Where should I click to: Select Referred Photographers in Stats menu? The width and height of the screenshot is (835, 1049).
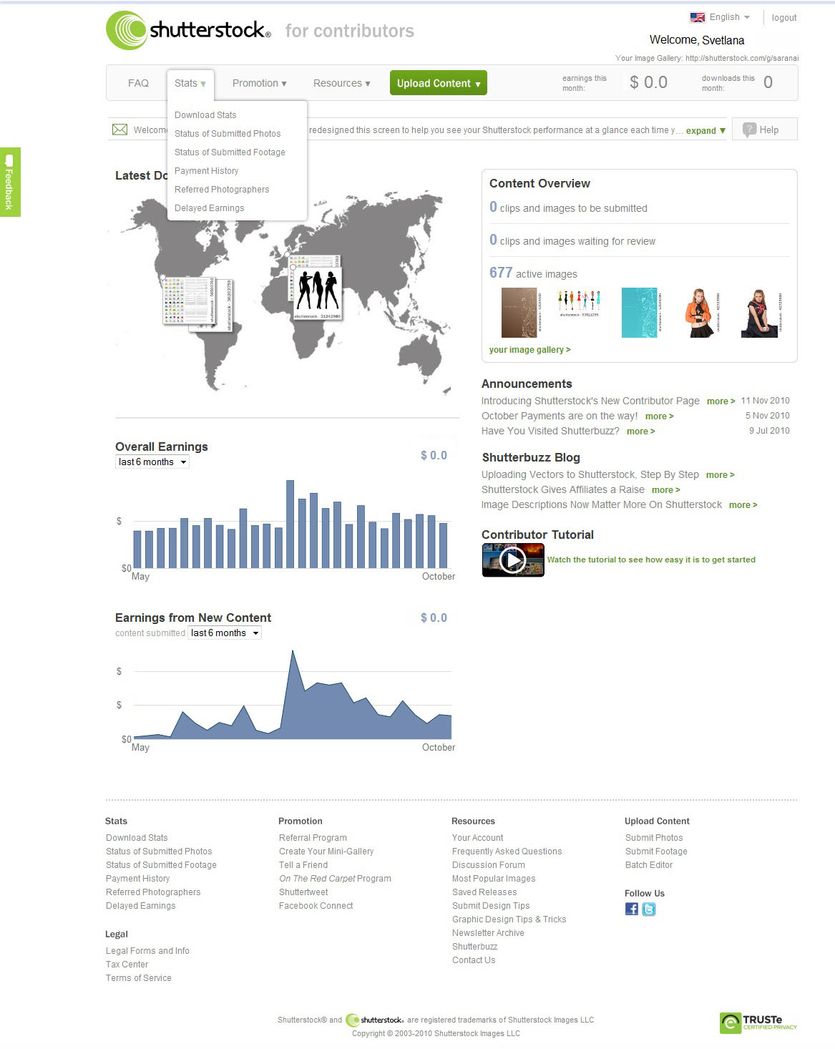[x=222, y=189]
